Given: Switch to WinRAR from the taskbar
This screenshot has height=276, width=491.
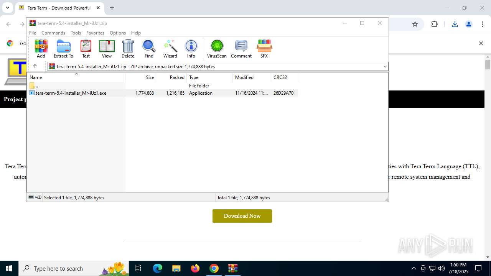Looking at the screenshot, I should click(x=232, y=268).
